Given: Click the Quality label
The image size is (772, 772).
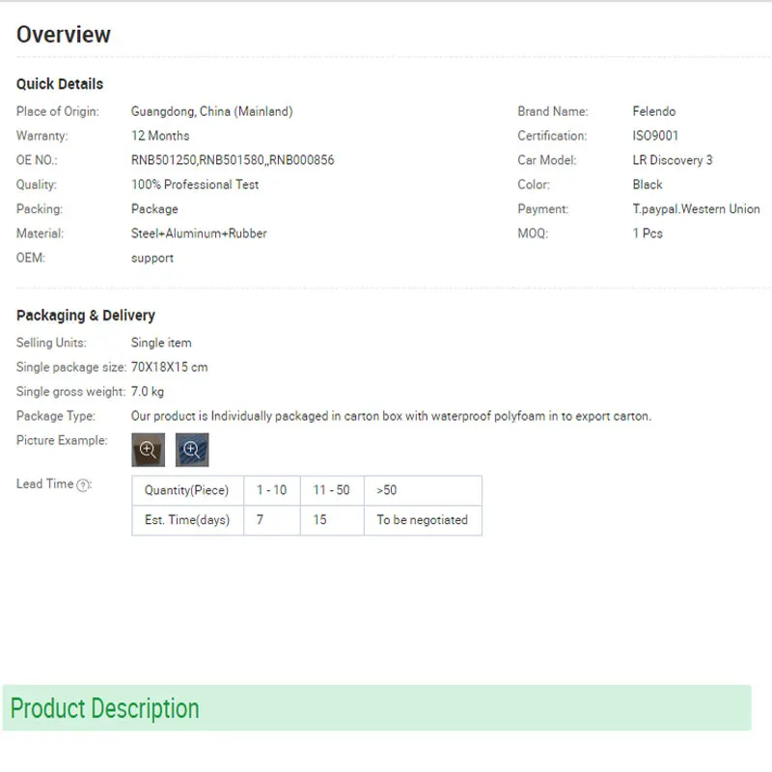Looking at the screenshot, I should [37, 184].
